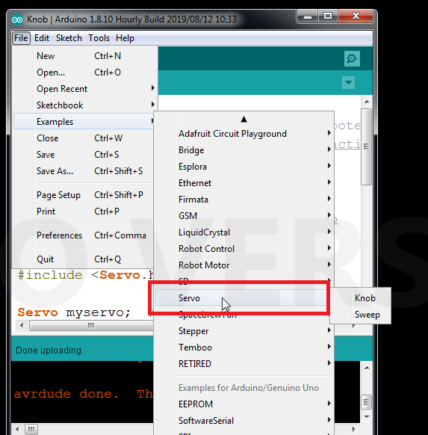The image size is (428, 435).
Task: Open the SoftwareSerial examples submenu
Action: (x=244, y=421)
